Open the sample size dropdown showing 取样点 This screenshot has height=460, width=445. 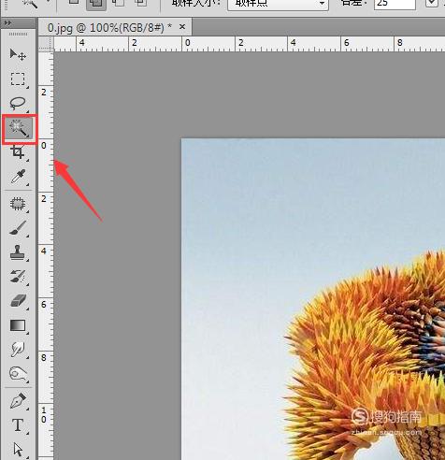pos(278,5)
